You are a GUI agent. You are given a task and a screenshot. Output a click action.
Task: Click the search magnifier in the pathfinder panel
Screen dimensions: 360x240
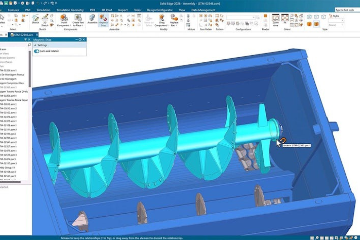click(29, 45)
